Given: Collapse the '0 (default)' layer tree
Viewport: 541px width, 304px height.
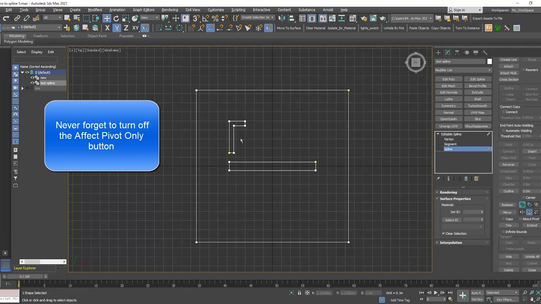Looking at the screenshot, I should pyautogui.click(x=22, y=73).
